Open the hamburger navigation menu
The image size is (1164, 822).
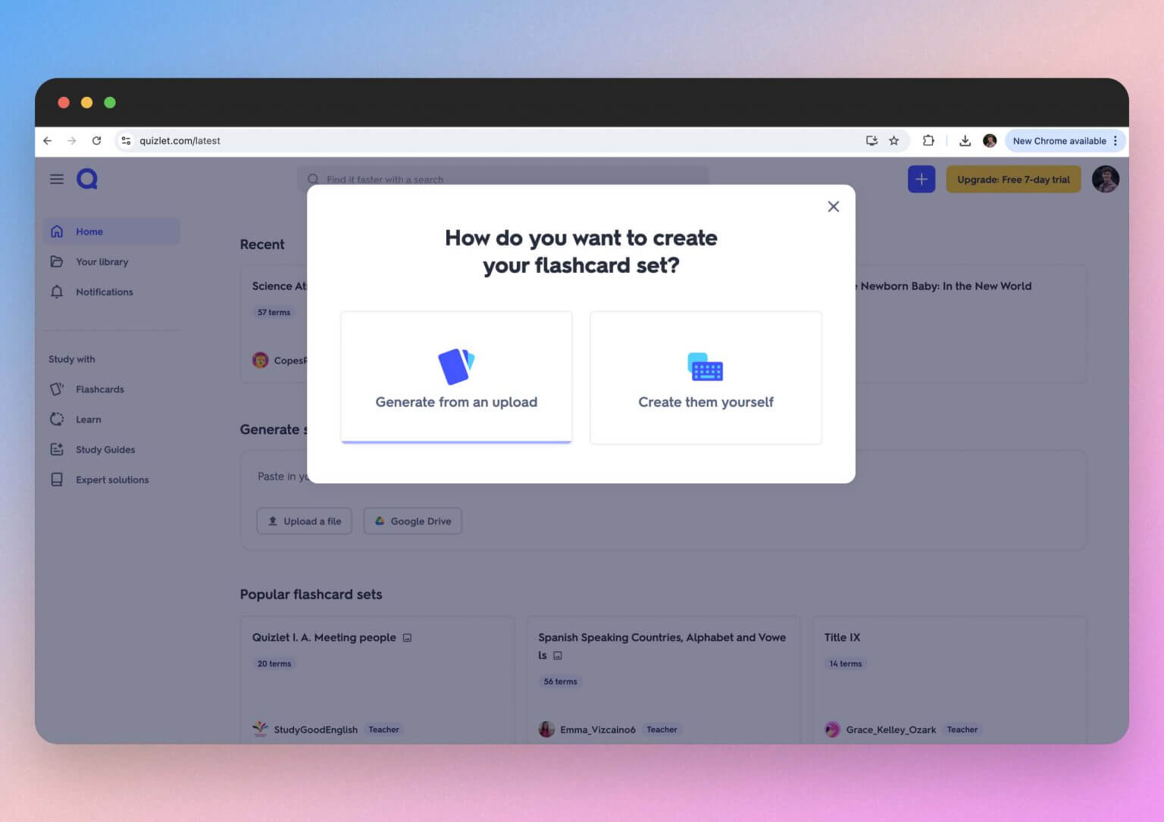pyautogui.click(x=57, y=178)
